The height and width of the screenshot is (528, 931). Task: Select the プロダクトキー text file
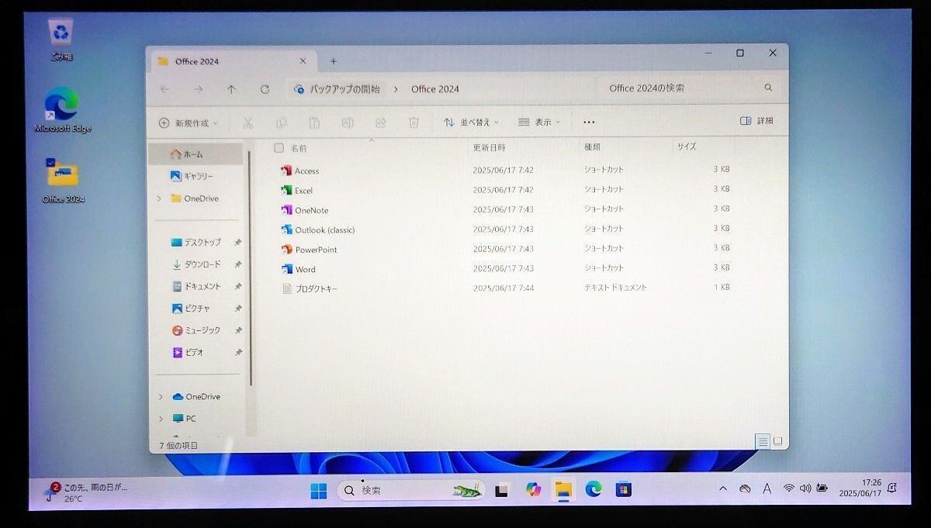[x=310, y=288]
